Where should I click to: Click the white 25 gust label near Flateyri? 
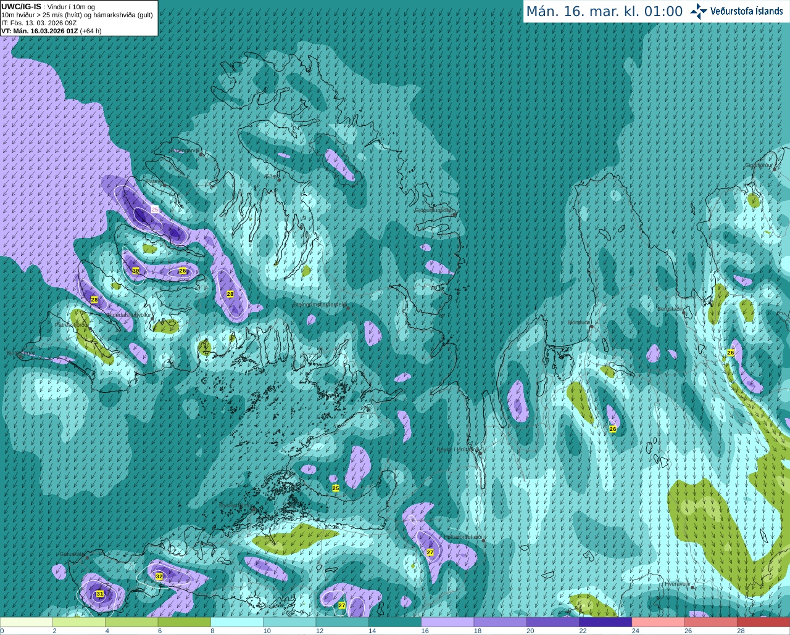click(x=155, y=210)
